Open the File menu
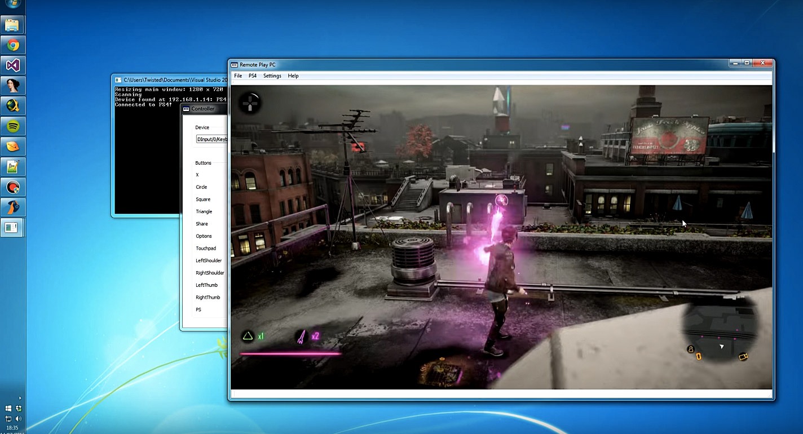This screenshot has width=803, height=434. pyautogui.click(x=238, y=76)
